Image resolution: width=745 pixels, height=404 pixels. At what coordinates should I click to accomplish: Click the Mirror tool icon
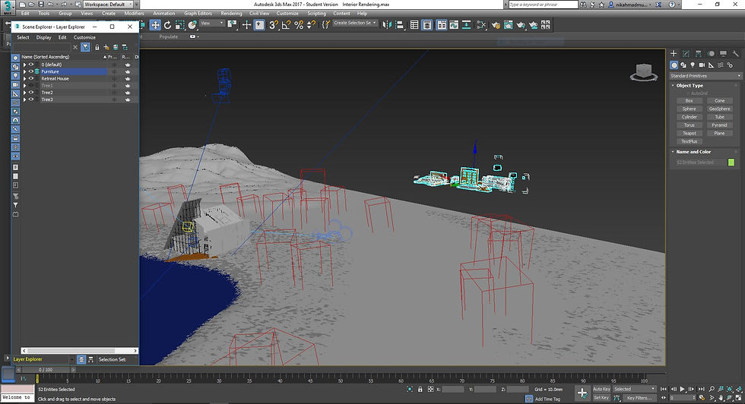[387, 25]
